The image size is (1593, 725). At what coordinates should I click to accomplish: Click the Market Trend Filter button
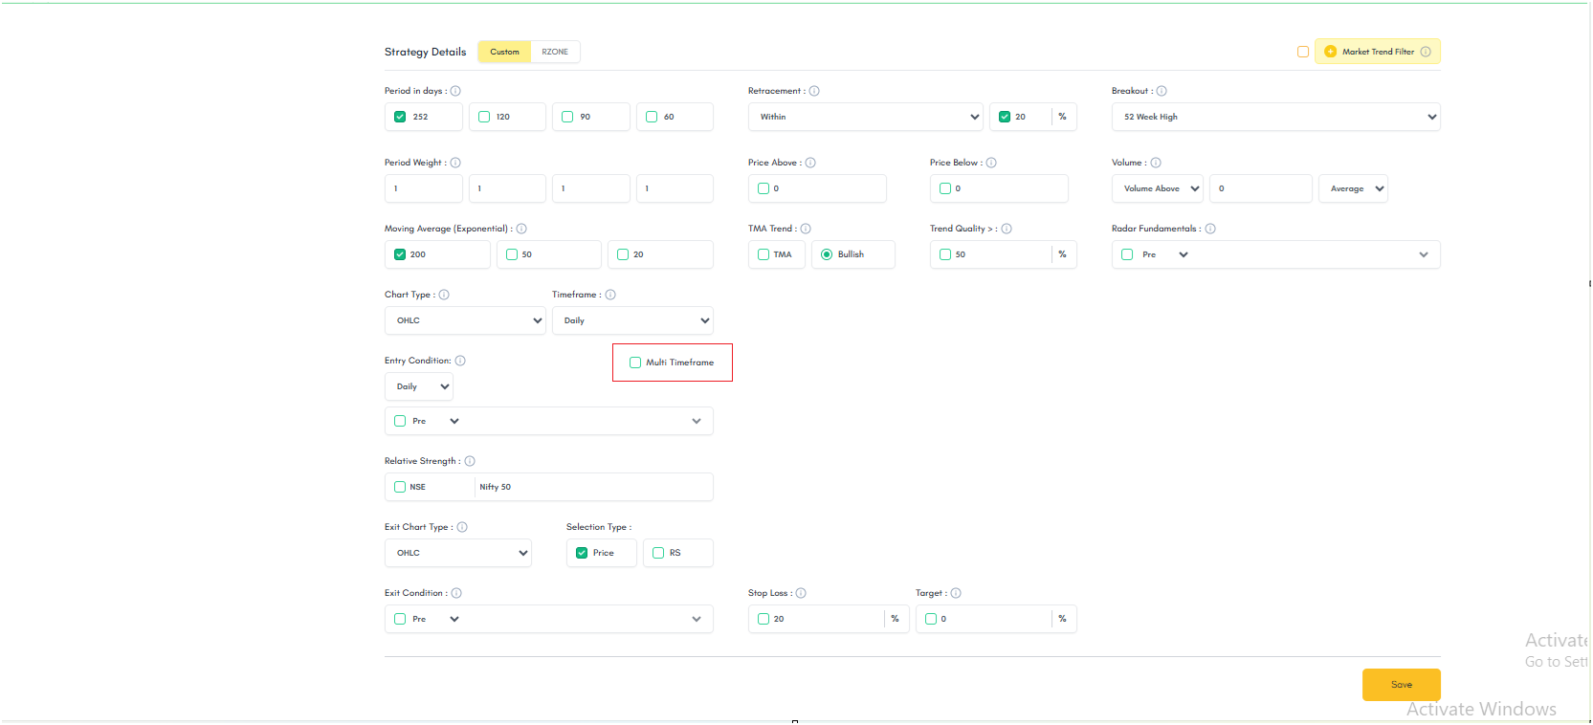click(1377, 52)
